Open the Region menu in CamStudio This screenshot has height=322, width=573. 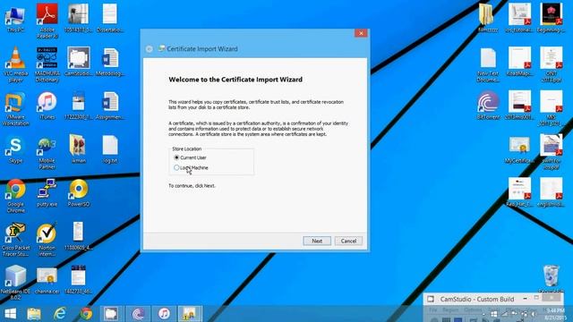pyautogui.click(x=450, y=309)
